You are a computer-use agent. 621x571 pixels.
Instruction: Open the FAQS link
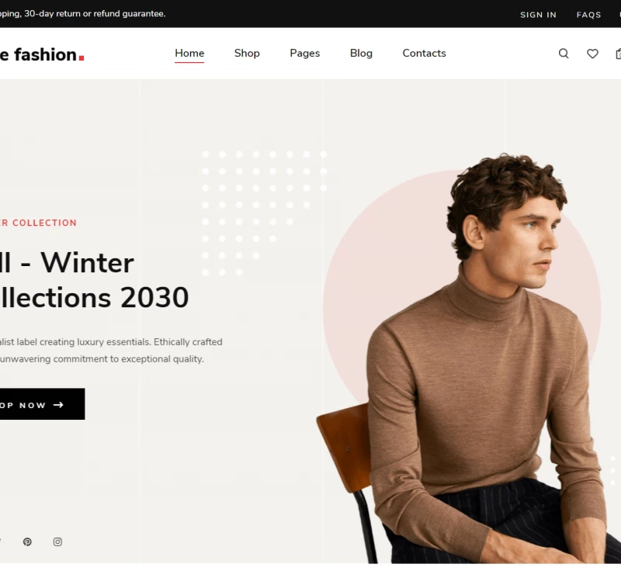(x=589, y=15)
